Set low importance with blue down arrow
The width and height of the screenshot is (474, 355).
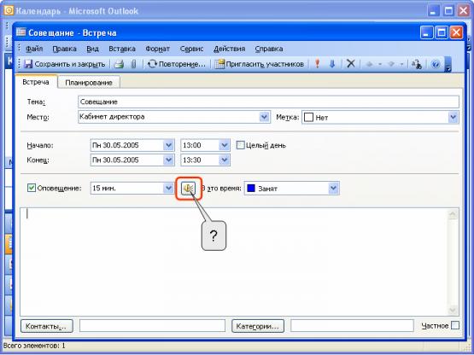[x=332, y=64]
